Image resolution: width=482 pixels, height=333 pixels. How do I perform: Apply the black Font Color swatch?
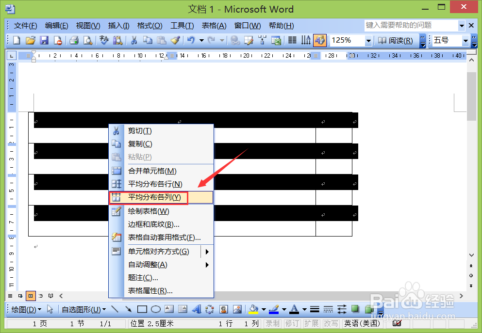(294, 309)
